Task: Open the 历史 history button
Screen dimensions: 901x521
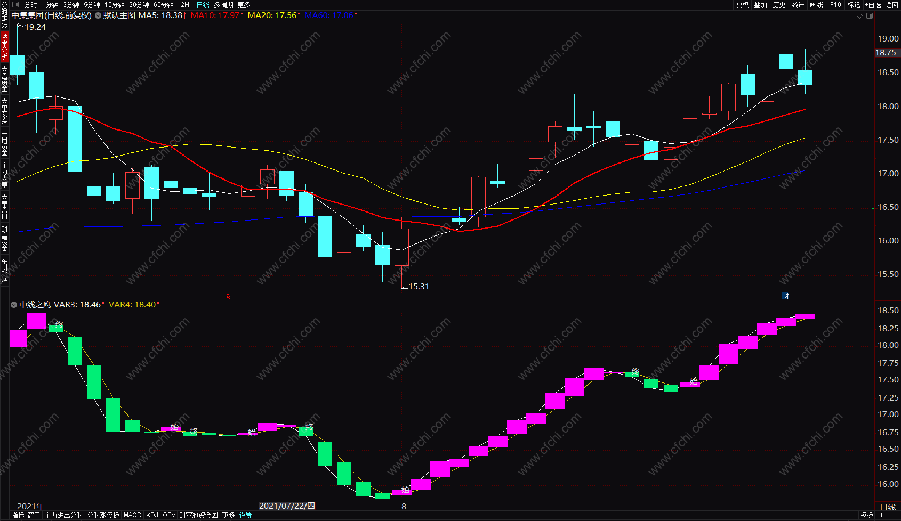Action: pyautogui.click(x=779, y=5)
